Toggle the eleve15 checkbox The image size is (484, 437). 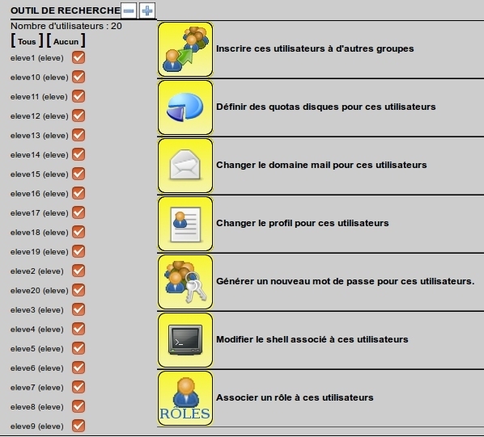coord(79,174)
